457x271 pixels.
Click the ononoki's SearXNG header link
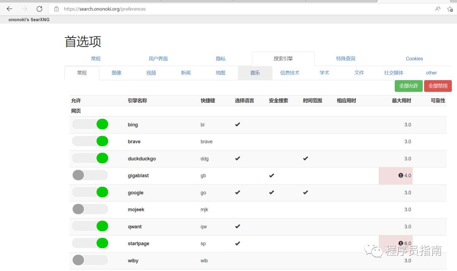(29, 19)
